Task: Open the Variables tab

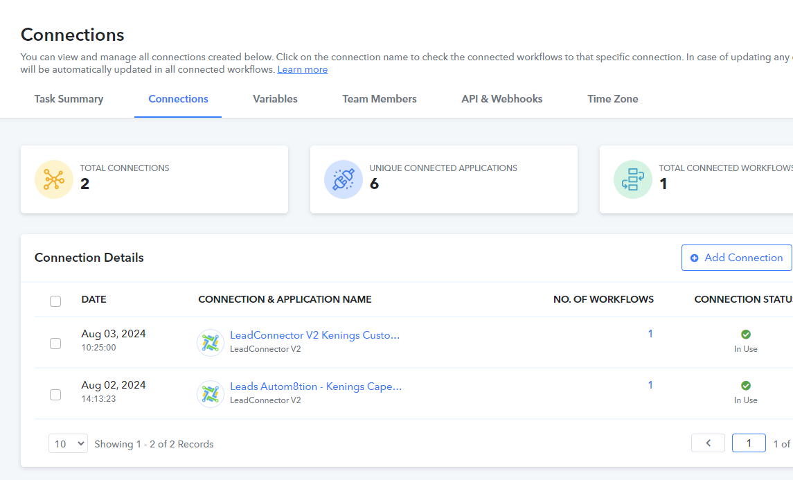Action: pos(275,99)
